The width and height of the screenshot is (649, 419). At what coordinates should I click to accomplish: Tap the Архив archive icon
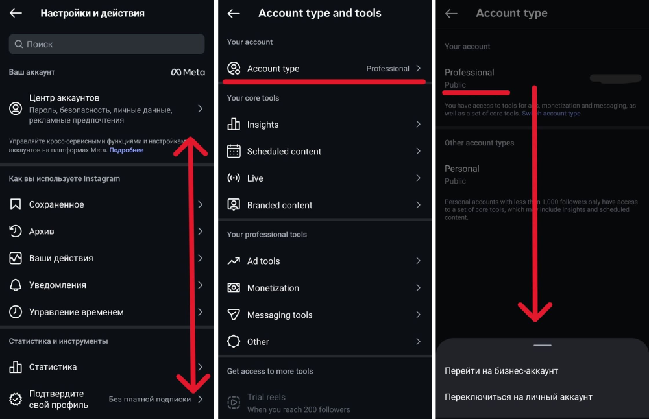pyautogui.click(x=16, y=232)
